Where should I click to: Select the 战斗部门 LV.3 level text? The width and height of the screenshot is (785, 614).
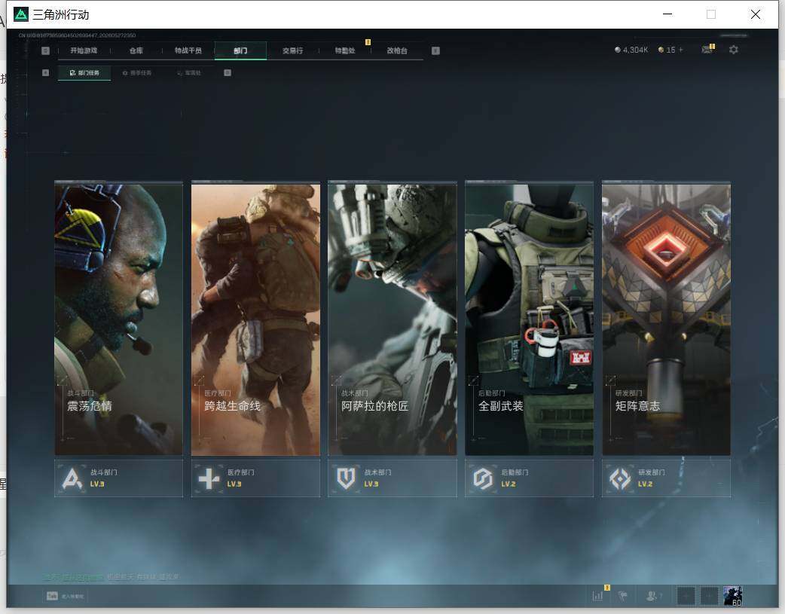[x=97, y=484]
